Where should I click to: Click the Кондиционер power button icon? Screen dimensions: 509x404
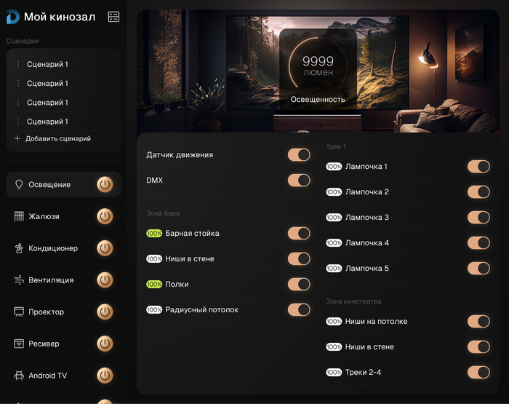click(105, 248)
